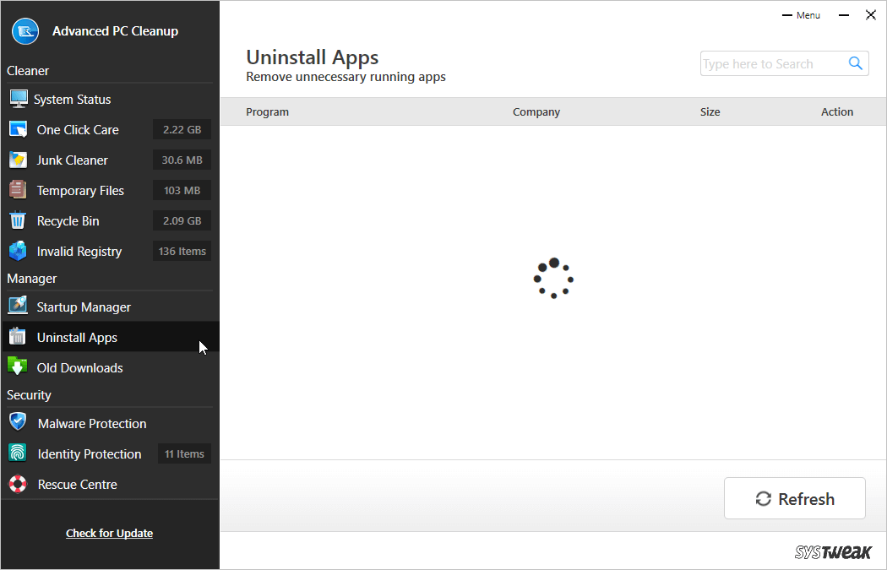Click the Program column header
This screenshot has height=570, width=887.
[267, 111]
